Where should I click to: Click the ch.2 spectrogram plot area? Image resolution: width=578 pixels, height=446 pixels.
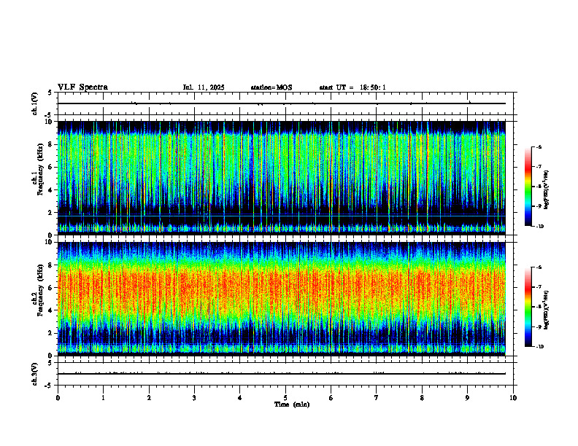pyautogui.click(x=282, y=299)
